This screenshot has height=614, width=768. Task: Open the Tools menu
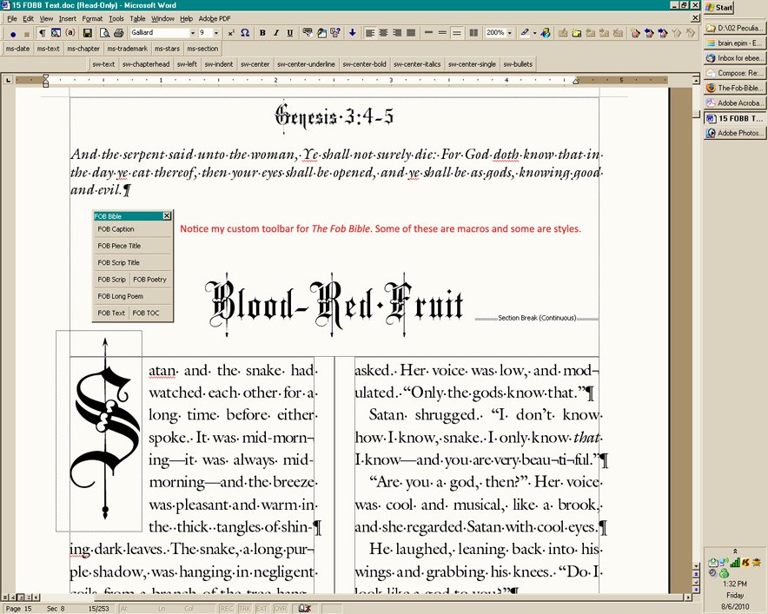coord(116,18)
